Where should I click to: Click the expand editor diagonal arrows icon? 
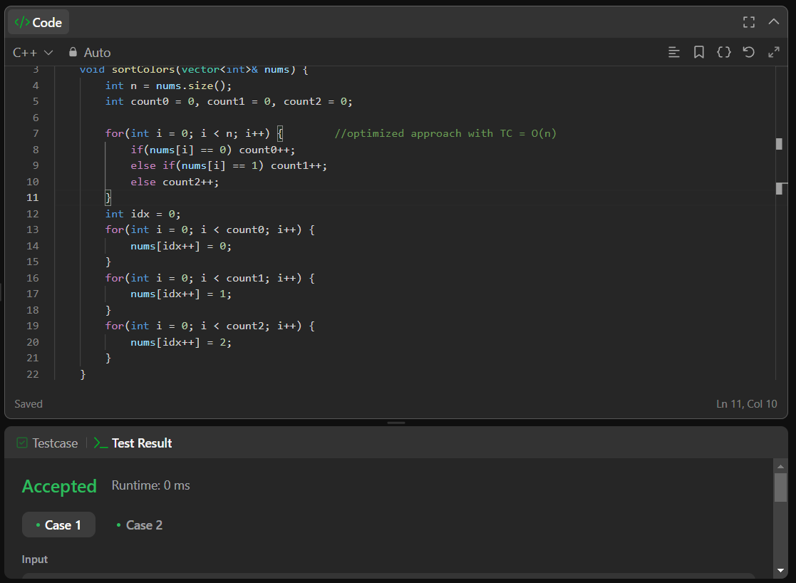pos(774,52)
